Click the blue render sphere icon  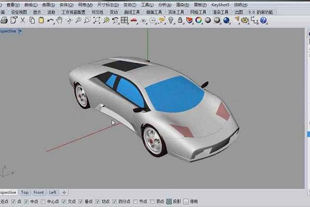coord(226,20)
